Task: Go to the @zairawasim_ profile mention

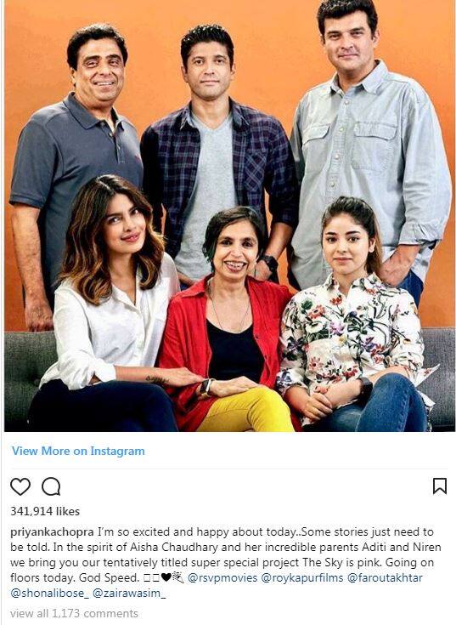Action: pyautogui.click(x=129, y=594)
